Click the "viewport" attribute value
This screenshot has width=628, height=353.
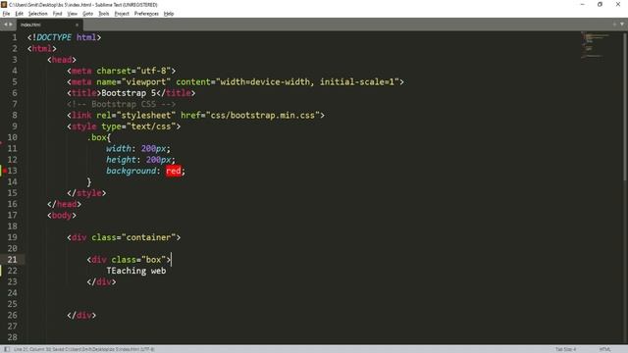pos(146,82)
